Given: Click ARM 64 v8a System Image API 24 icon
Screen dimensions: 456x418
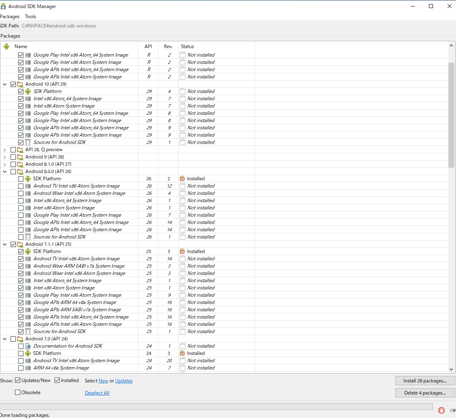Looking at the screenshot, I should [x=28, y=368].
